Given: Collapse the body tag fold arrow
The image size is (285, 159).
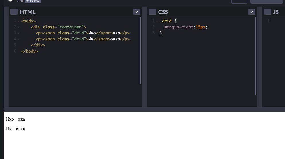Looking at the screenshot, I should (x=18, y=21).
